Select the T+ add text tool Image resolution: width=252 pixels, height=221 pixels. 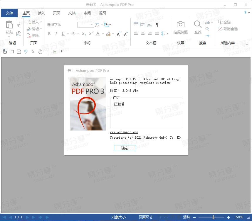point(54,52)
